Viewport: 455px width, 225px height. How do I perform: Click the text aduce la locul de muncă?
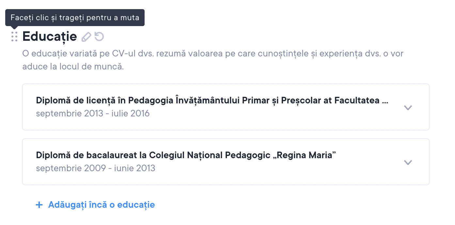click(73, 67)
